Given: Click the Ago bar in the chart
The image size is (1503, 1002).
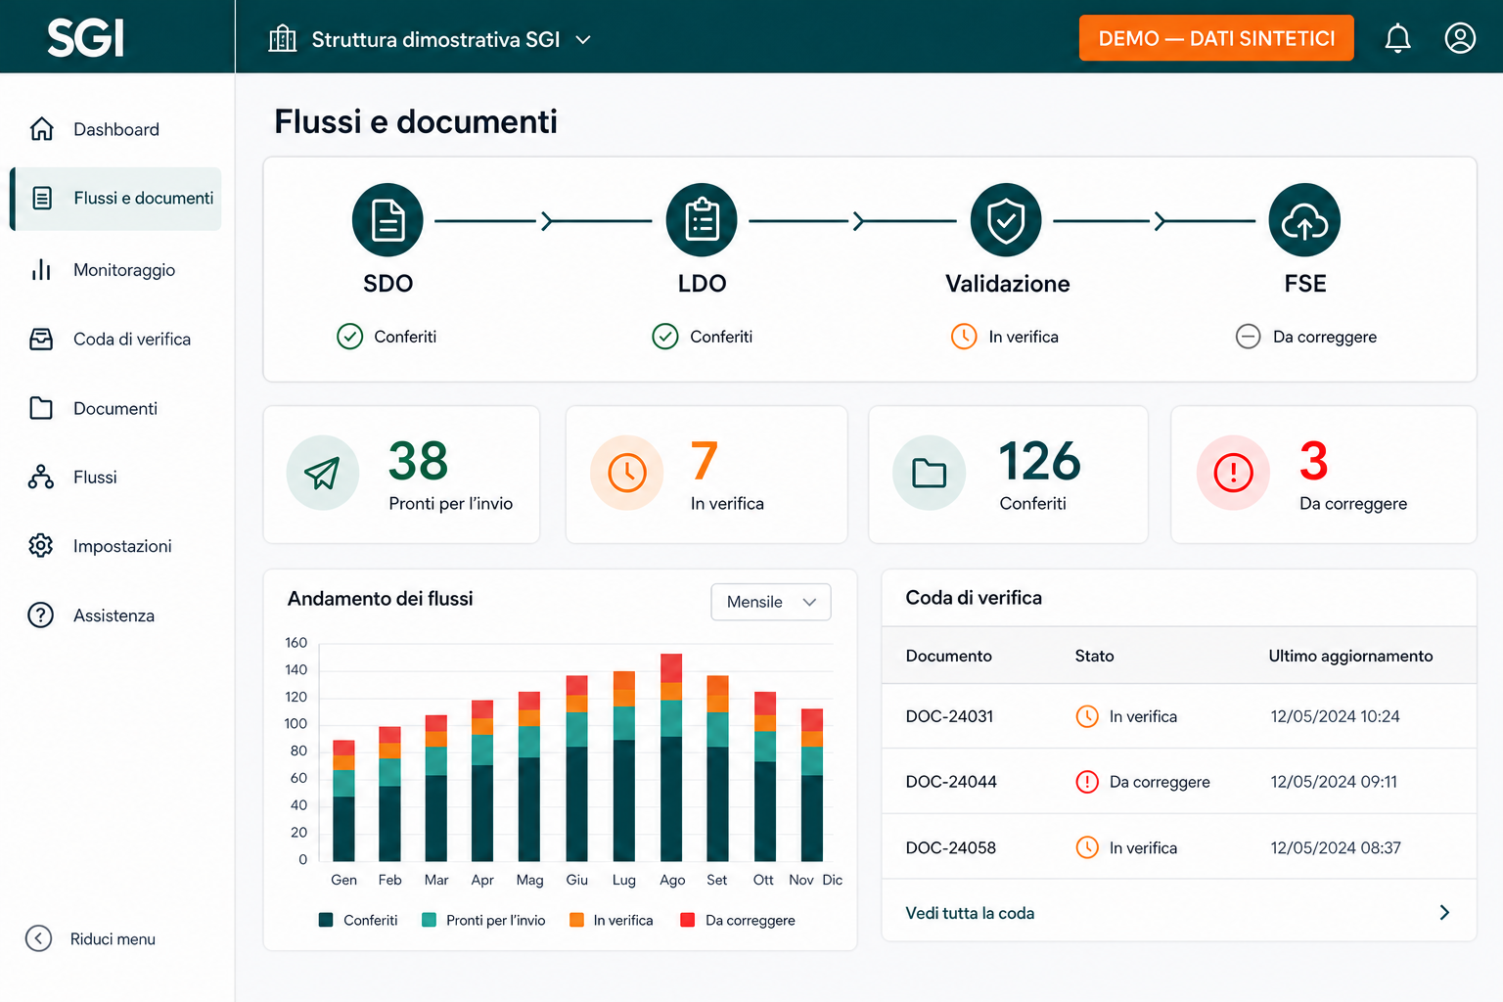Looking at the screenshot, I should click(x=671, y=757).
